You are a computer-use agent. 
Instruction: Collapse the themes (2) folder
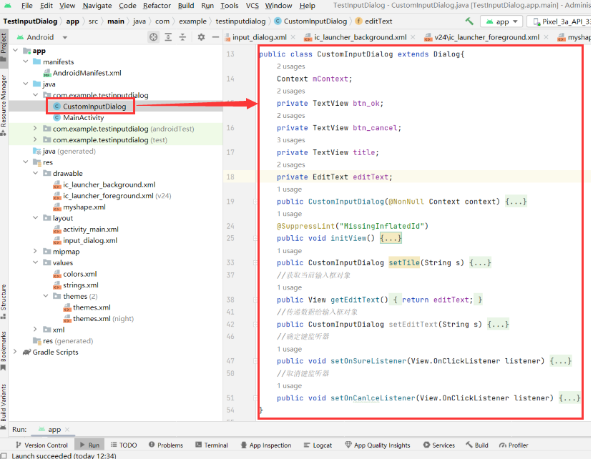tap(46, 296)
